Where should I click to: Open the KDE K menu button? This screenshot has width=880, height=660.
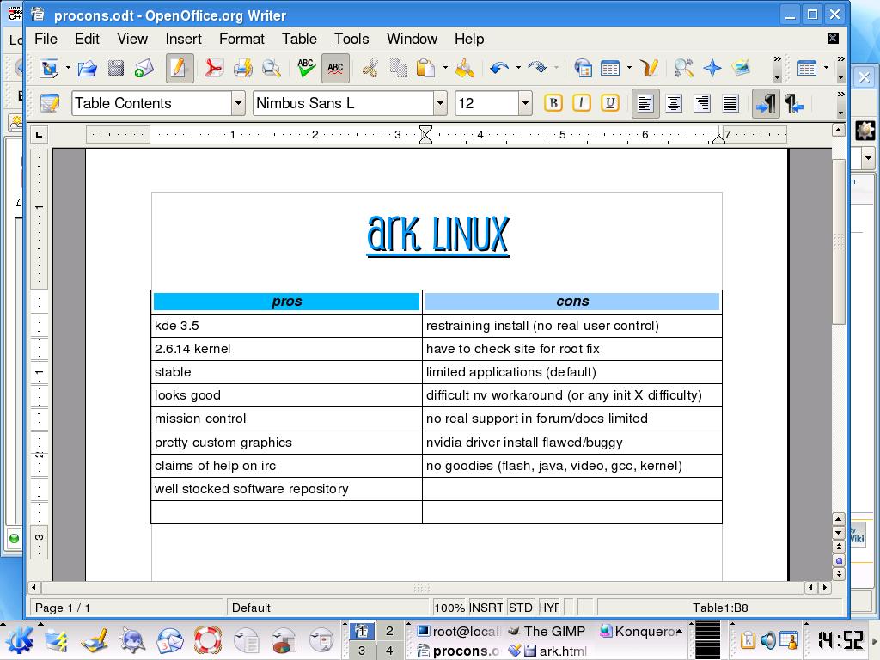(x=19, y=640)
